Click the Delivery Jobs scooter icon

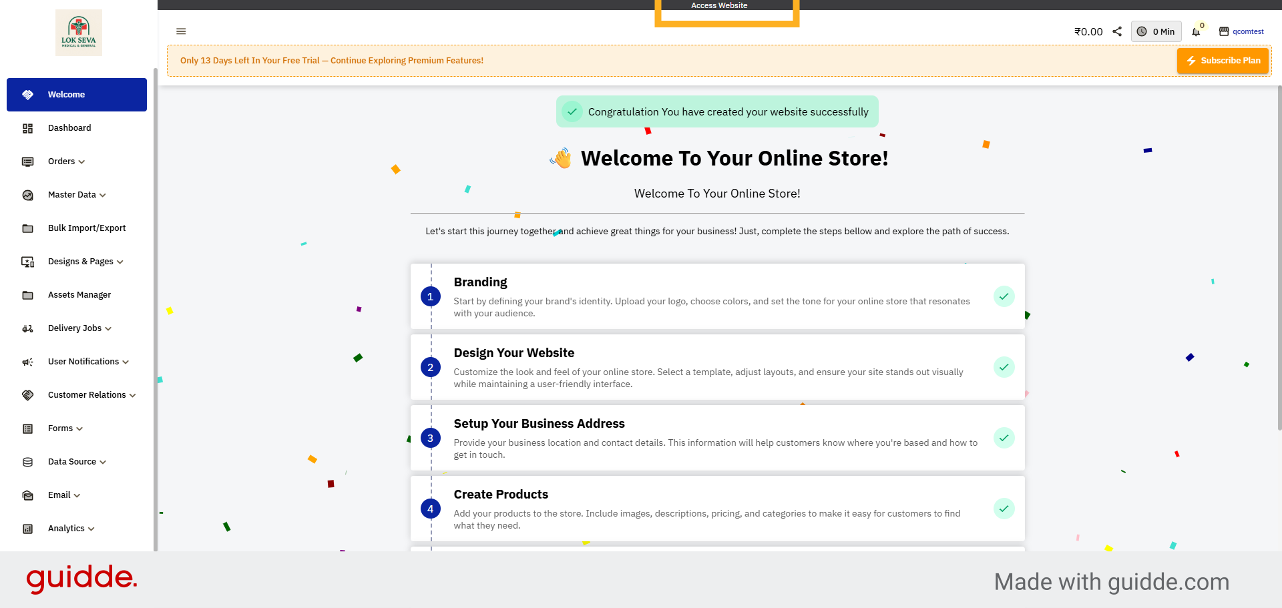(x=27, y=328)
